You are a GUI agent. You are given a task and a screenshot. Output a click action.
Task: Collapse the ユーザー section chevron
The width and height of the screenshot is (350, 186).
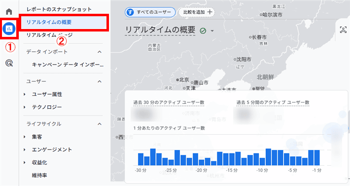point(99,82)
